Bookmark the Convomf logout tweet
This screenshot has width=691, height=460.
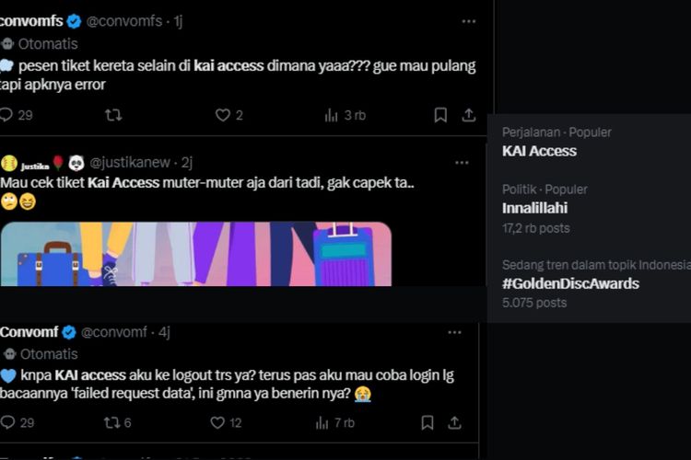(427, 422)
